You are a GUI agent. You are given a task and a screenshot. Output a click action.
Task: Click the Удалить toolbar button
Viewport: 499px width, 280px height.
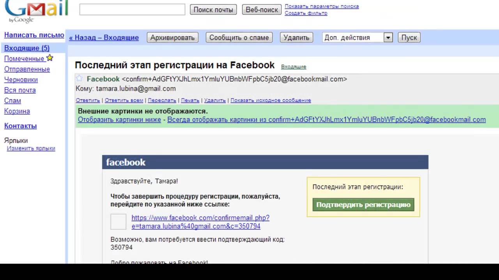[x=296, y=37]
